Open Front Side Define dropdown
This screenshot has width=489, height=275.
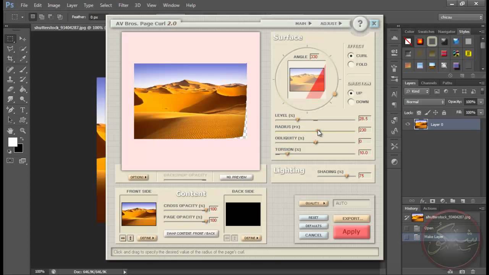pos(147,238)
